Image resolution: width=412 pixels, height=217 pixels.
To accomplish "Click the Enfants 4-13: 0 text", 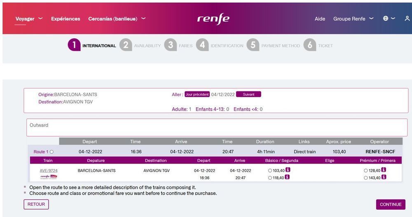I will (x=212, y=109).
